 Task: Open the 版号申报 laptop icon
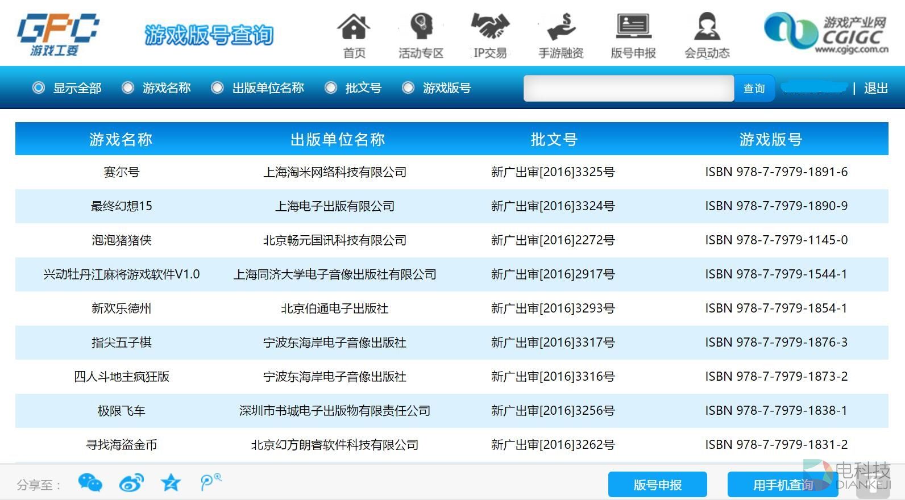[633, 27]
